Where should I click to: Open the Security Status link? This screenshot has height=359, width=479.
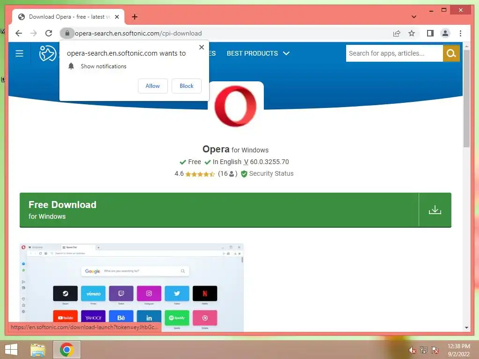click(271, 173)
